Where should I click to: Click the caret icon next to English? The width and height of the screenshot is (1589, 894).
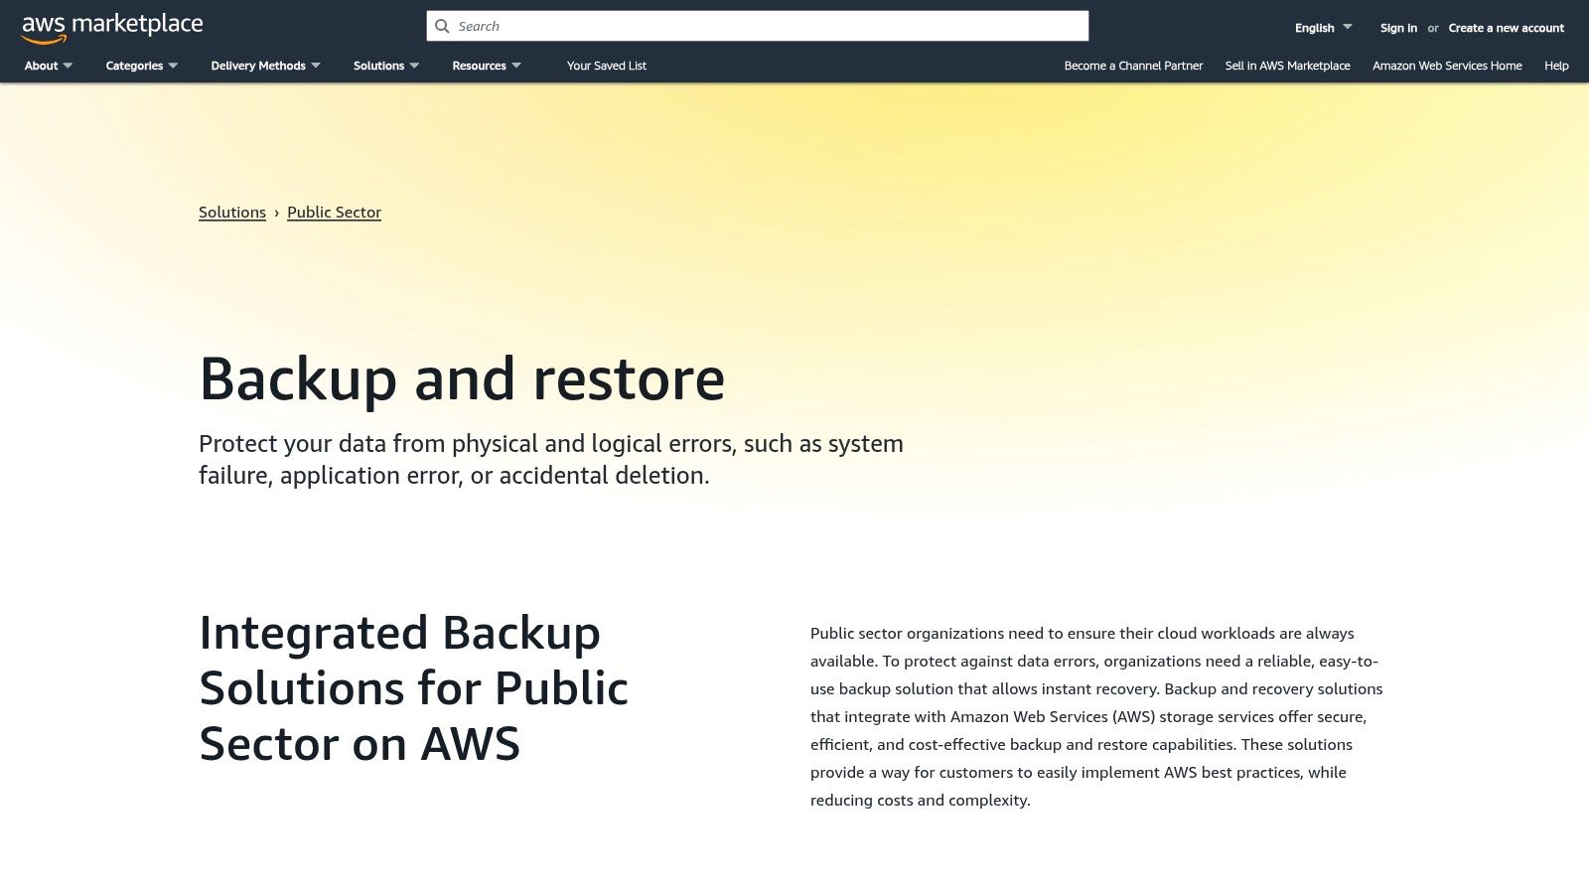(x=1348, y=27)
